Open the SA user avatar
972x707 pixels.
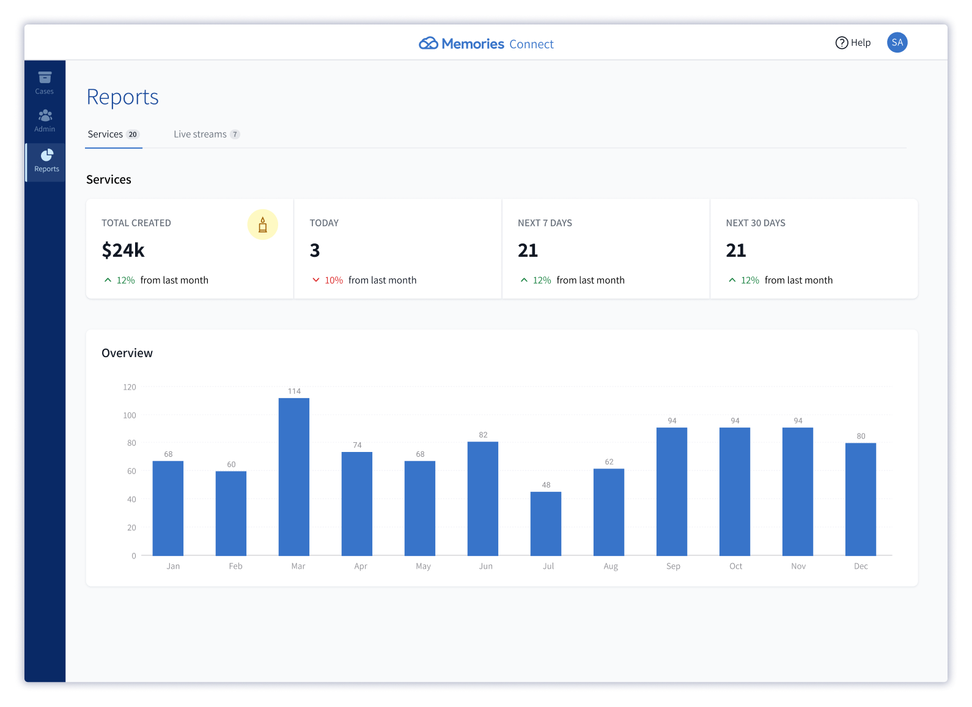tap(897, 43)
